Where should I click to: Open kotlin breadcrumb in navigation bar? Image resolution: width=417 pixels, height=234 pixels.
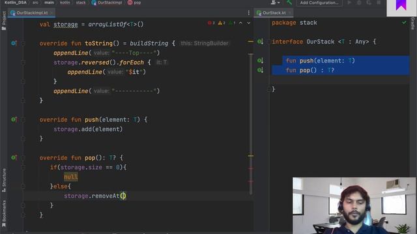65,3
